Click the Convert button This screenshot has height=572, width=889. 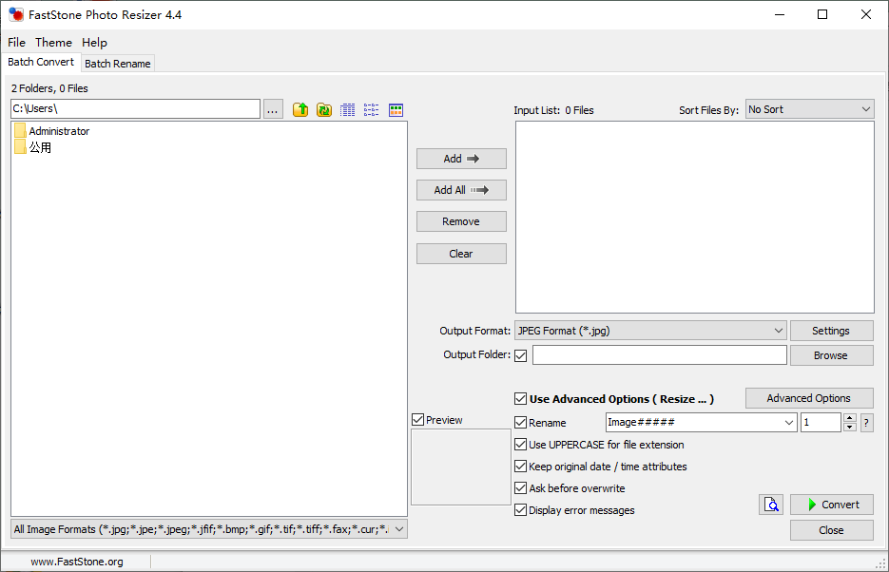tap(832, 504)
